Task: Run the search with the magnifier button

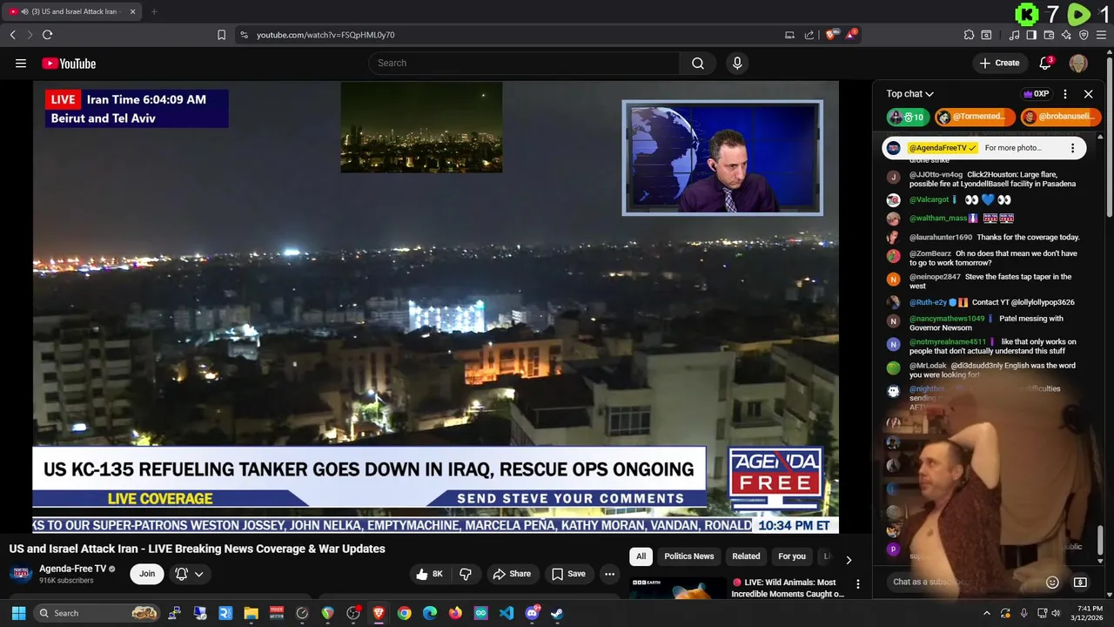Action: click(x=698, y=63)
